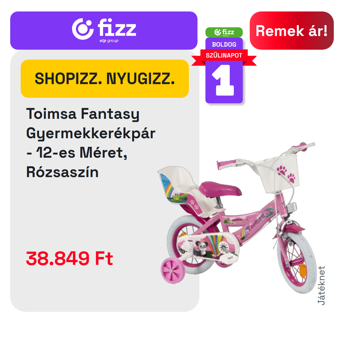Click the pink paw prints on basket
The height and width of the screenshot is (344, 344).
click(286, 174)
